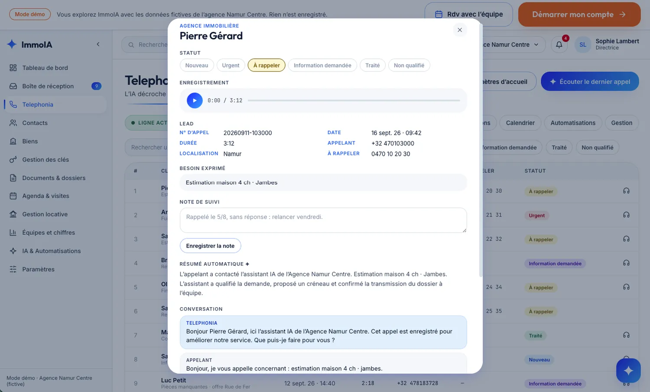Click Rdv avec l'équipe button

(469, 14)
